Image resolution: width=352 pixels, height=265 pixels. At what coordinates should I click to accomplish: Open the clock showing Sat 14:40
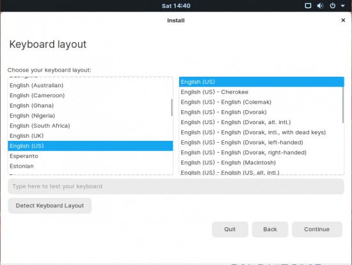pos(176,6)
